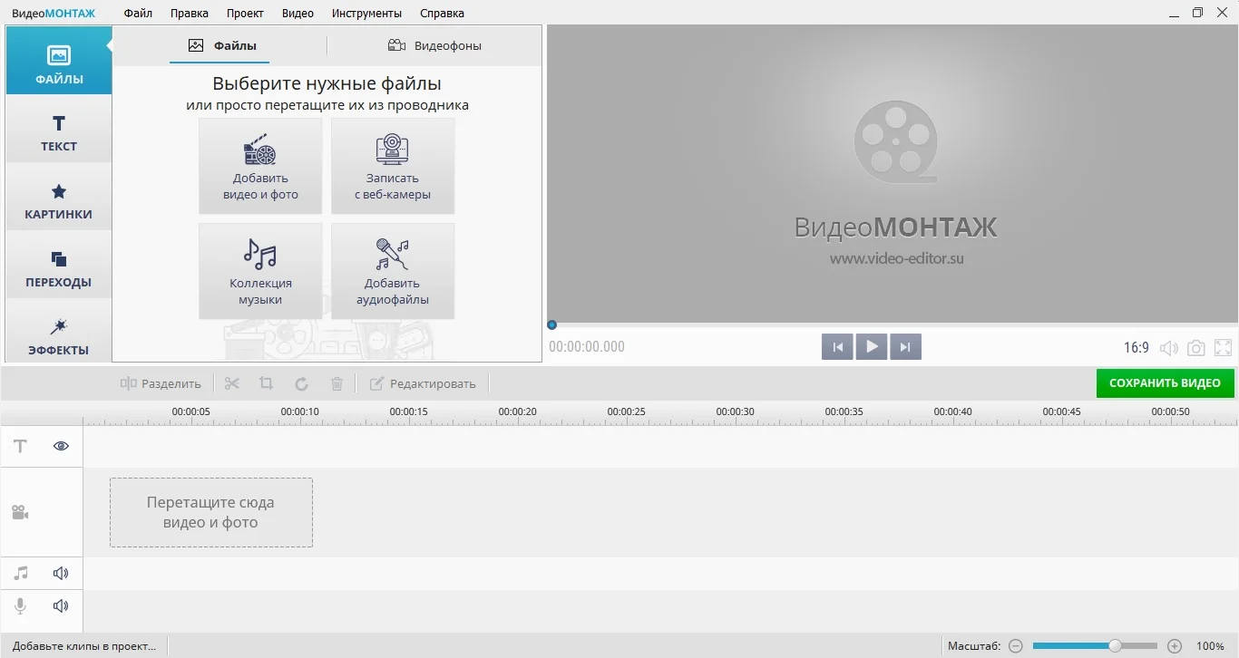Screen dimensions: 1239x658
Task: Jump to next clip in preview
Action: (x=906, y=346)
